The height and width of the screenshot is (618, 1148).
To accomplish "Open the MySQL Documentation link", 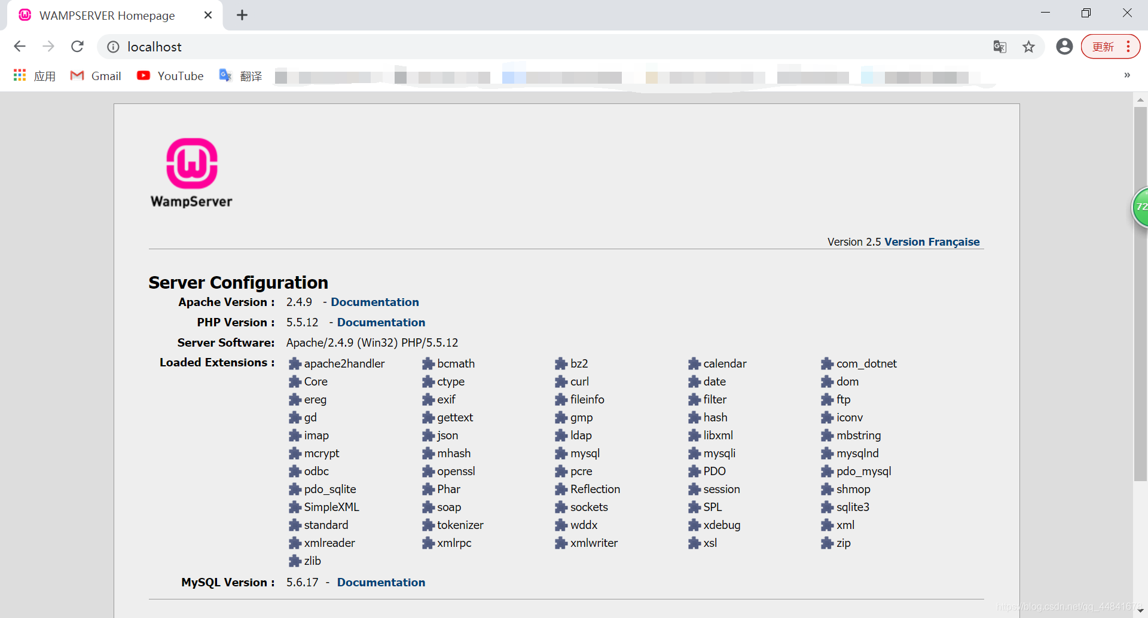I will (381, 582).
